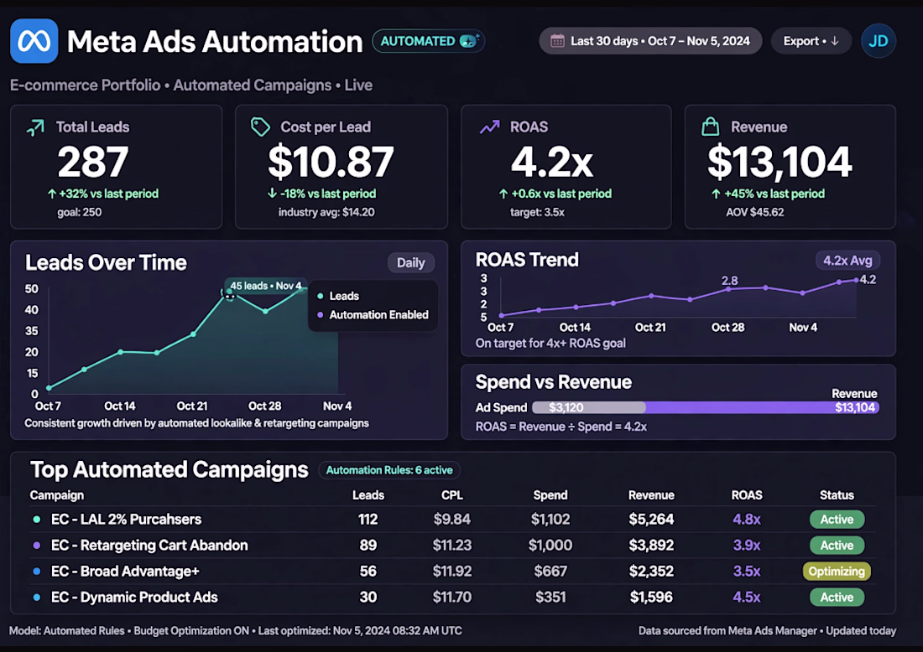Sort campaigns by Leads column header
Screen dimensions: 923x652
click(x=368, y=495)
